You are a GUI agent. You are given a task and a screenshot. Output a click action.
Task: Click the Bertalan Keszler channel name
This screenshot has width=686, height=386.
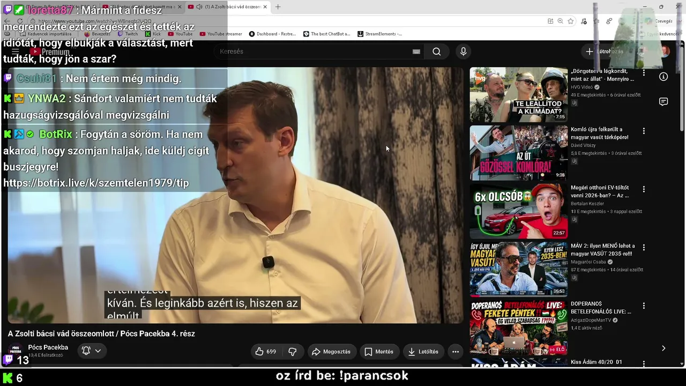[587, 204]
